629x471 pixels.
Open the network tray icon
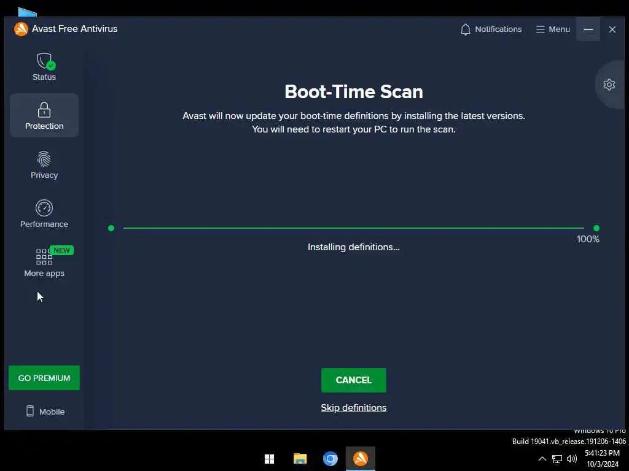[557, 459]
